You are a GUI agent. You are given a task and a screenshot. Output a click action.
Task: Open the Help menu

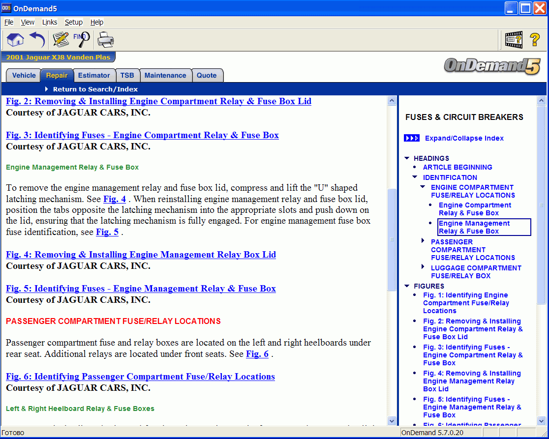96,23
